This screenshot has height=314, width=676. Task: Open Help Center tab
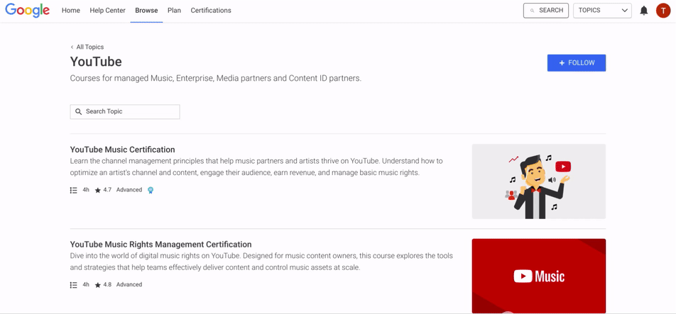click(108, 11)
